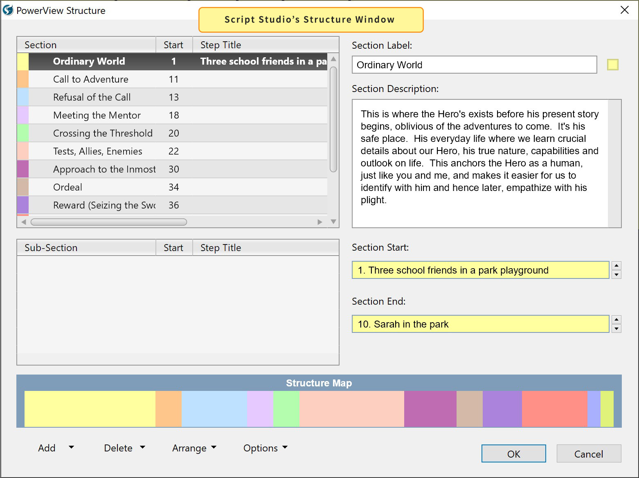
Task: Select the Approach to the Inmost row
Action: tap(172, 169)
